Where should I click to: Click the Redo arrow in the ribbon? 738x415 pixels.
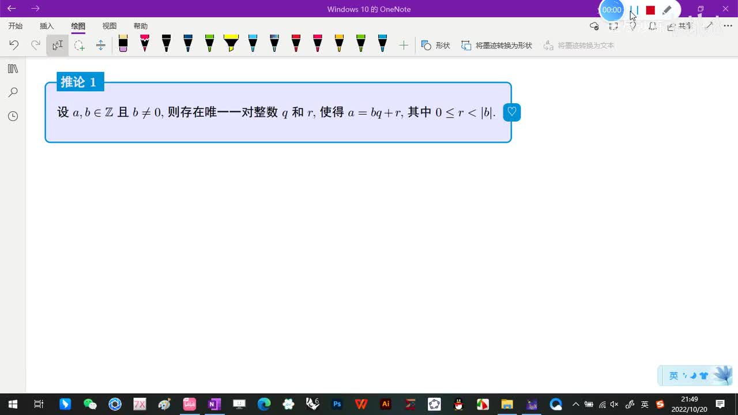click(36, 45)
